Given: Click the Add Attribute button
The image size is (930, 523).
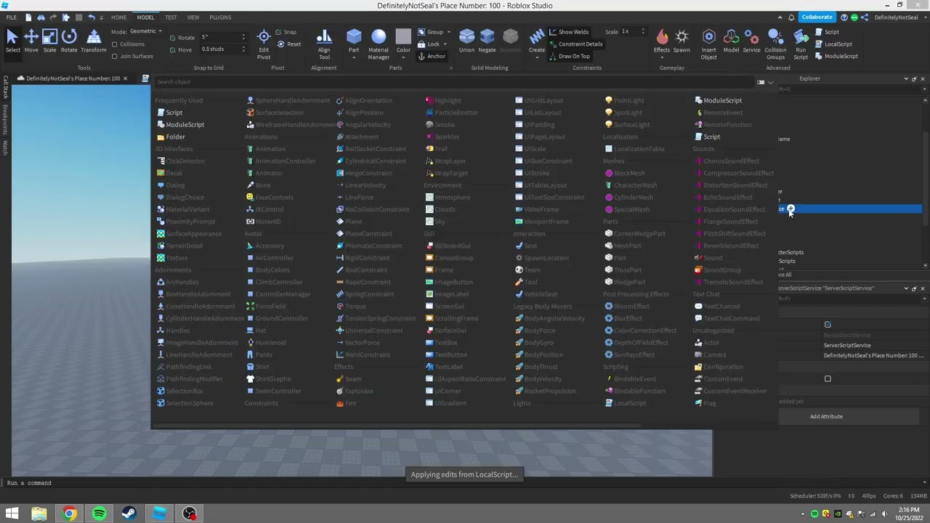Looking at the screenshot, I should (x=826, y=416).
